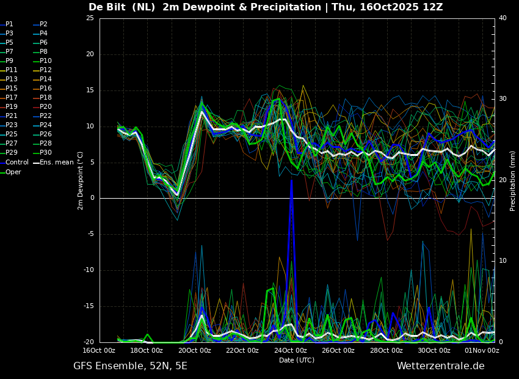Select the P2 legend label
Image resolution: width=519 pixels, height=379 pixels.
(x=44, y=24)
